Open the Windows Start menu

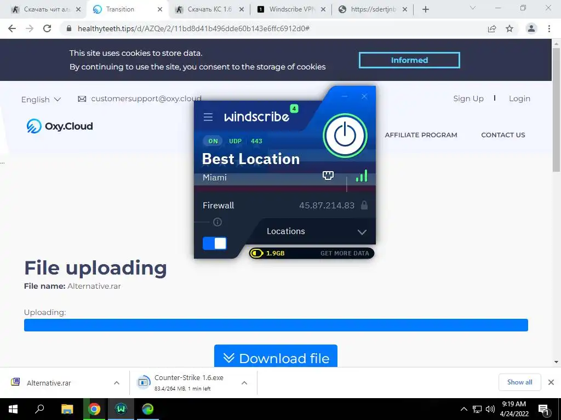coord(13,409)
